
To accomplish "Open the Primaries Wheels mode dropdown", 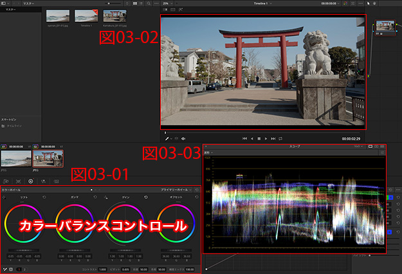I will [x=176, y=190].
